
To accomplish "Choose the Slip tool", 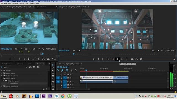I will click(53, 84).
